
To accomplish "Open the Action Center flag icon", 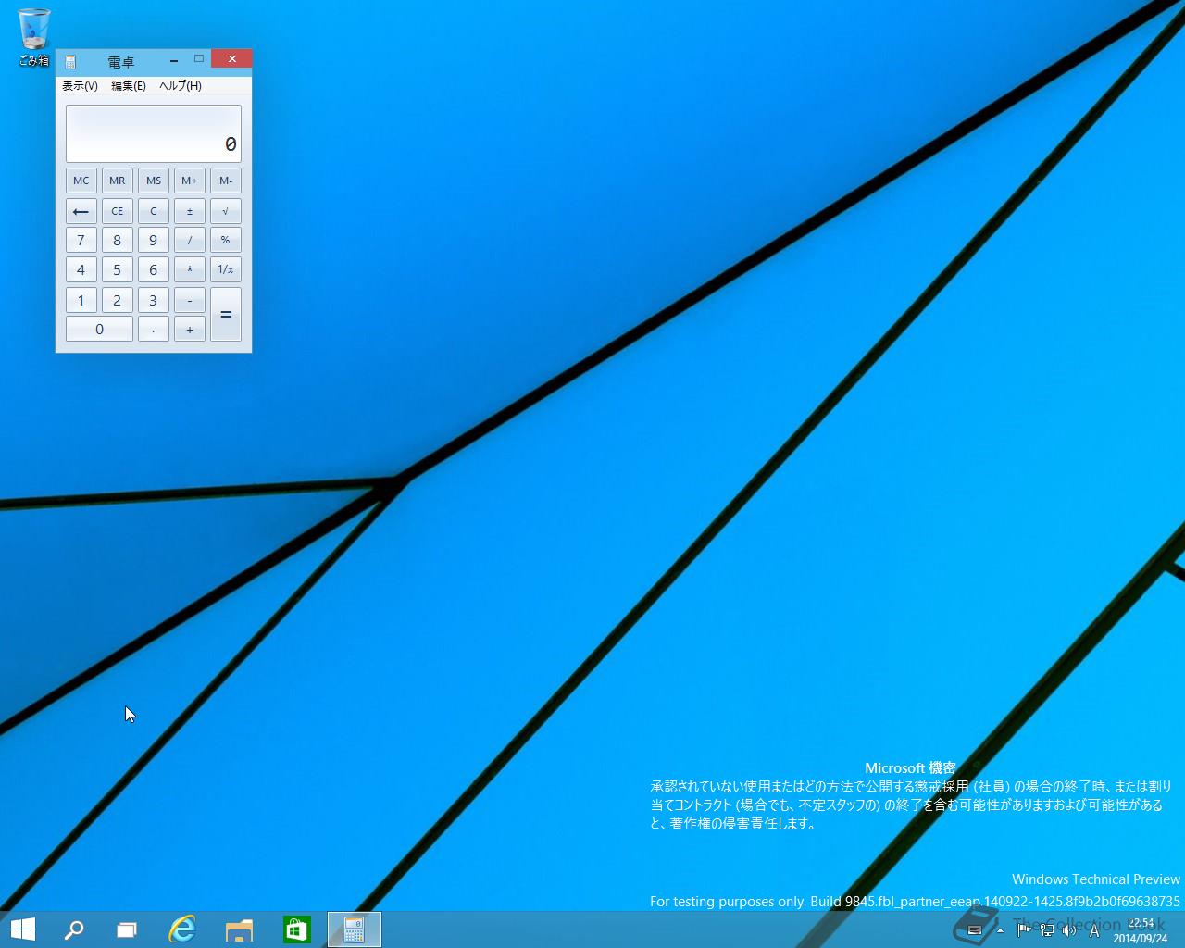I will (x=1023, y=930).
